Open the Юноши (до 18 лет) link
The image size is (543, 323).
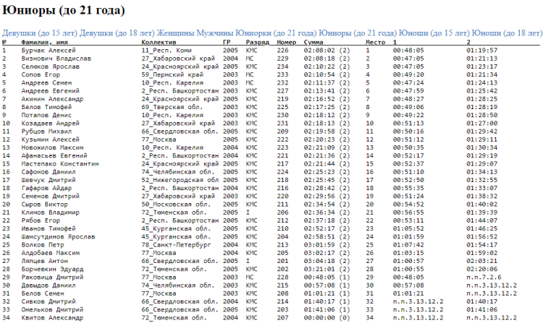(x=507, y=33)
